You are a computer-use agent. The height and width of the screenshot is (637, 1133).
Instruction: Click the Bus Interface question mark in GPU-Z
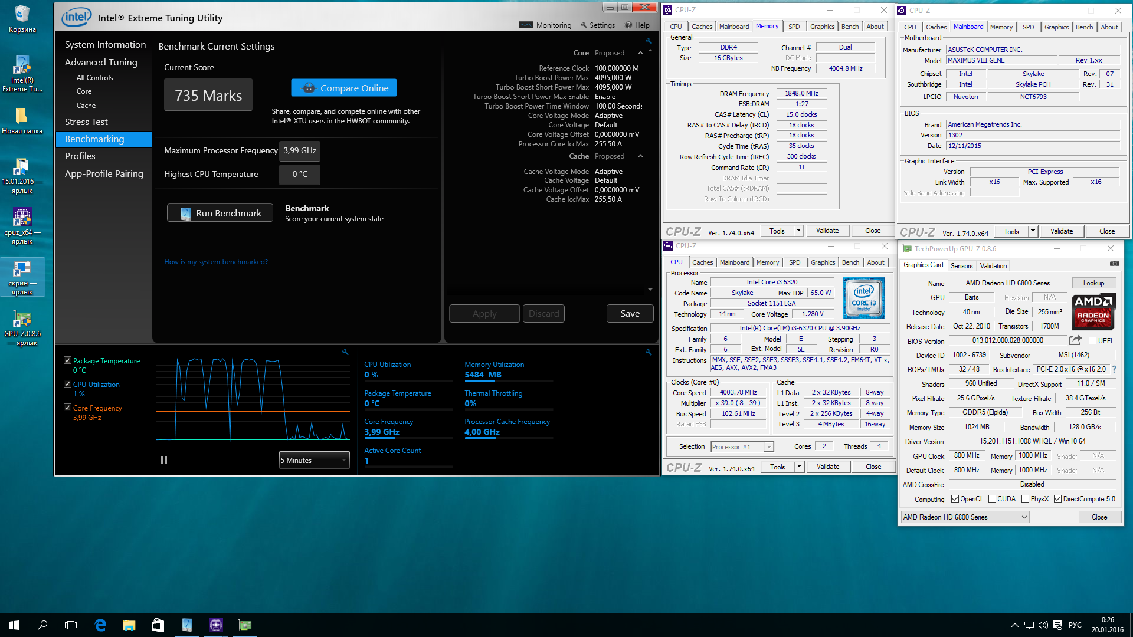(x=1114, y=369)
